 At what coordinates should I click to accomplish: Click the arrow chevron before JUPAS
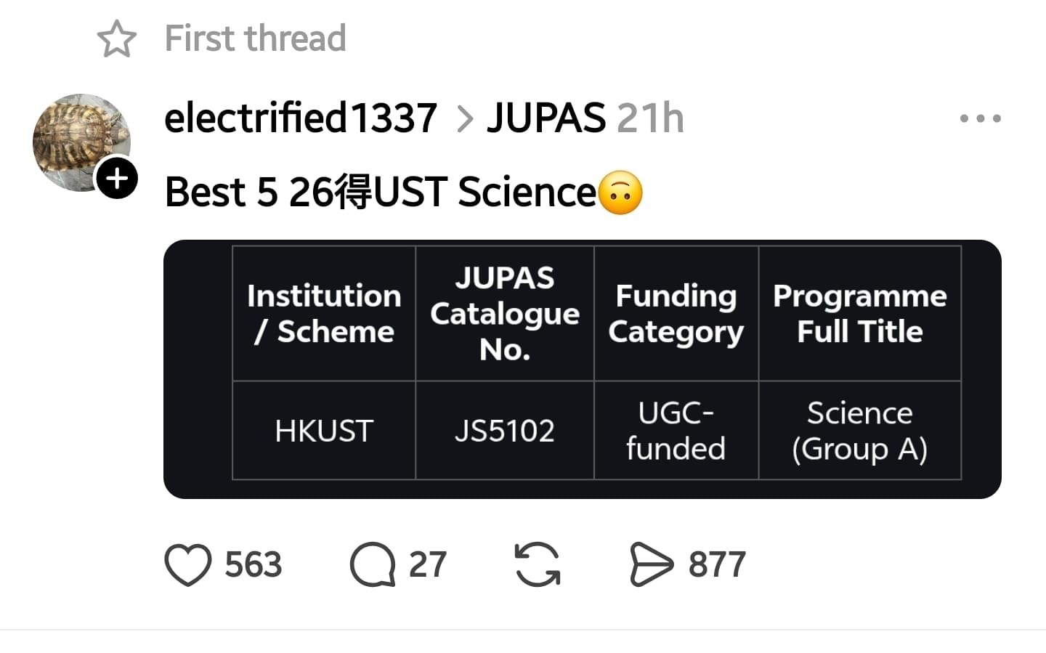pos(465,118)
